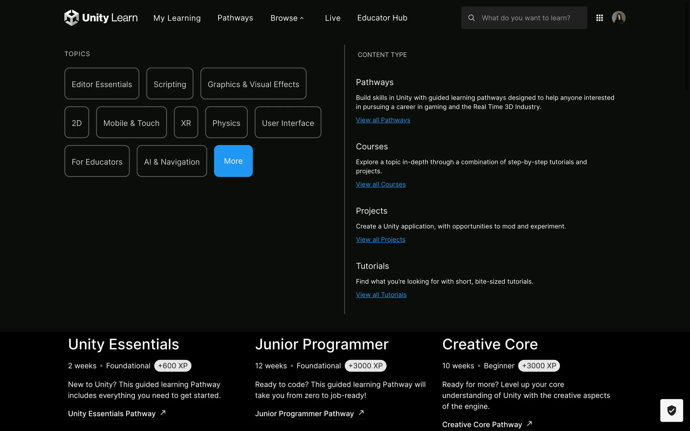Click arrow icon beside Creative Core Pathway

[x=529, y=424]
